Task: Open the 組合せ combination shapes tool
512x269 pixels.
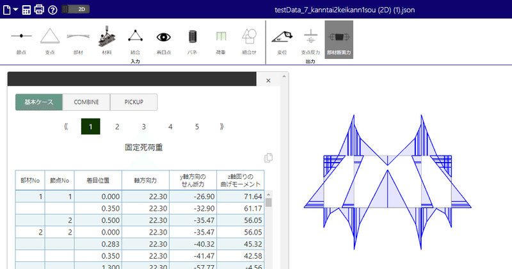Action: [x=249, y=40]
